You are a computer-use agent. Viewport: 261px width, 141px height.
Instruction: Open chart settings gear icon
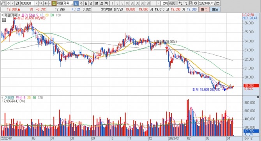point(196,3)
